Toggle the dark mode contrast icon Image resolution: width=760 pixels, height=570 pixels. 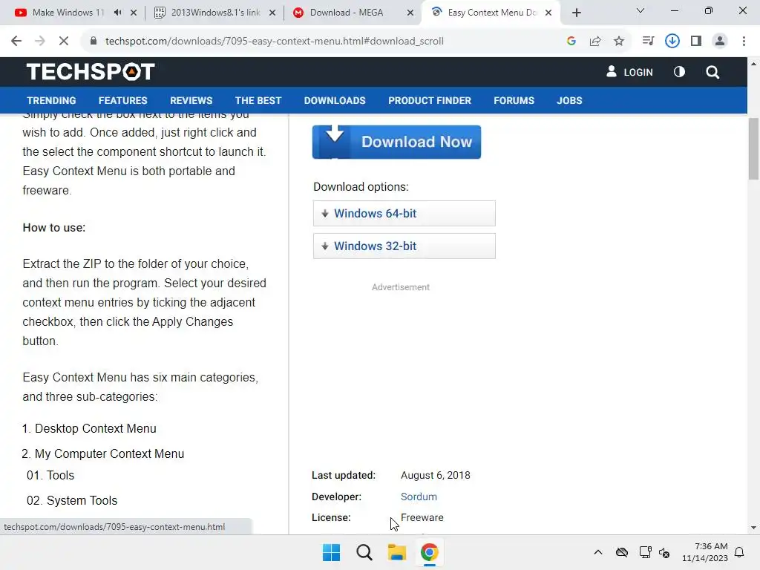(679, 72)
